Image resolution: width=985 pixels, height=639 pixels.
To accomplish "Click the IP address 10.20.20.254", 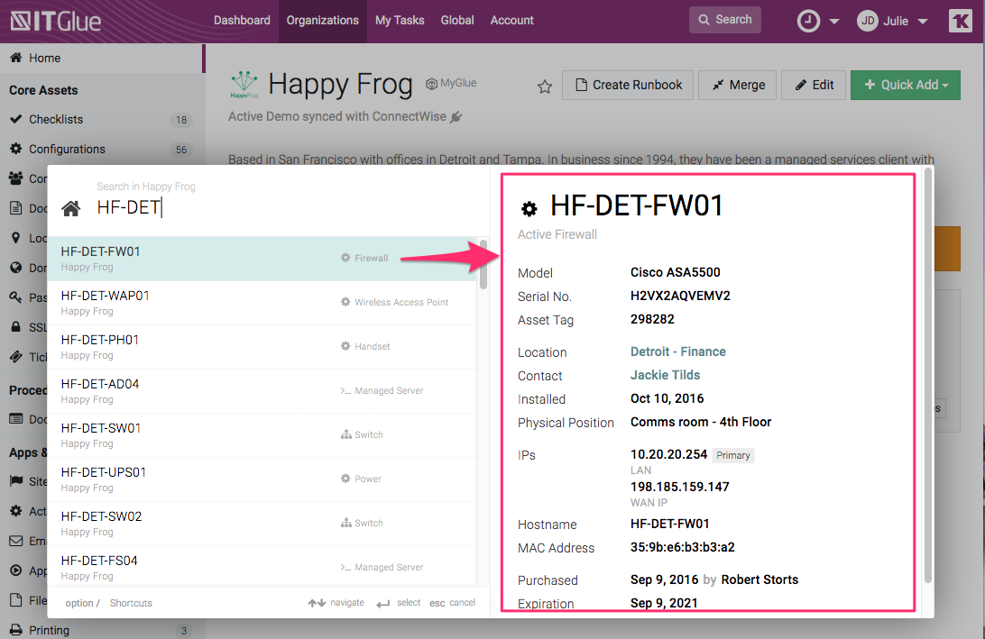I will click(668, 454).
